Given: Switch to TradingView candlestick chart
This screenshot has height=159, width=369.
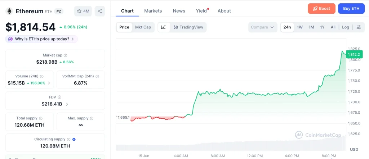Looking at the screenshot, I should pyautogui.click(x=188, y=27).
